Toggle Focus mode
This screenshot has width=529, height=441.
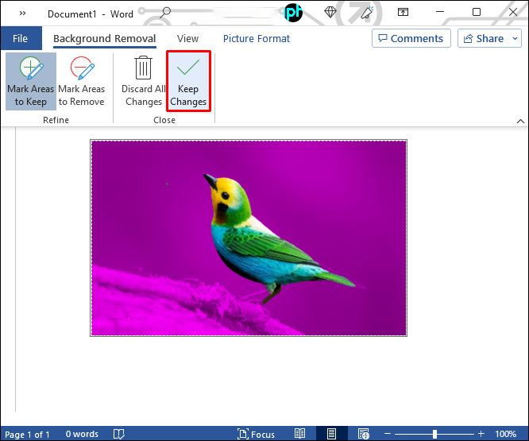pyautogui.click(x=256, y=434)
